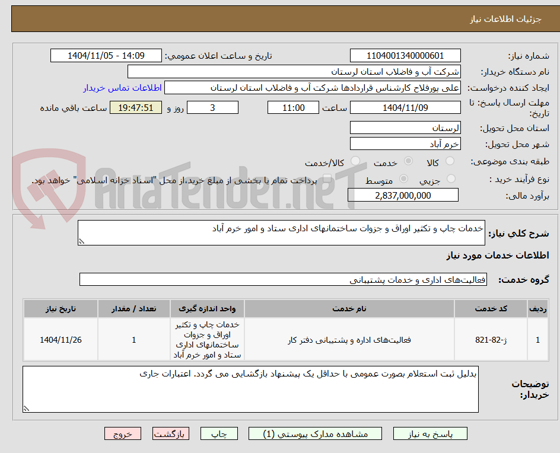Click the buyer notes text area
Viewport: 560px width, 453px height.
[250, 389]
